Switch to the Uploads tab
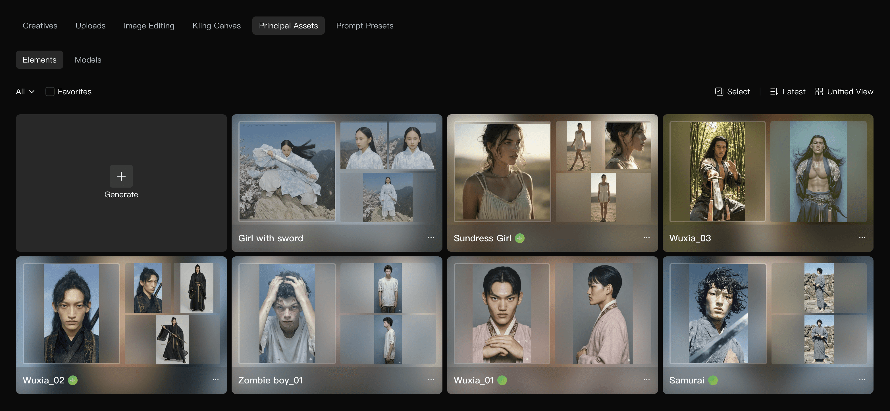890x411 pixels. point(91,26)
